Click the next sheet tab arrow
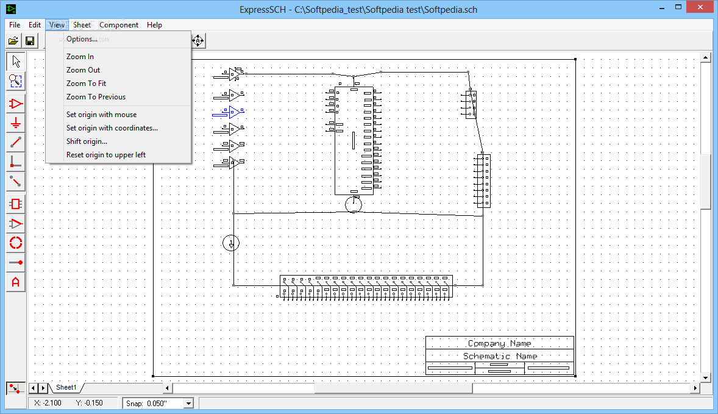This screenshot has width=718, height=414. tap(43, 388)
